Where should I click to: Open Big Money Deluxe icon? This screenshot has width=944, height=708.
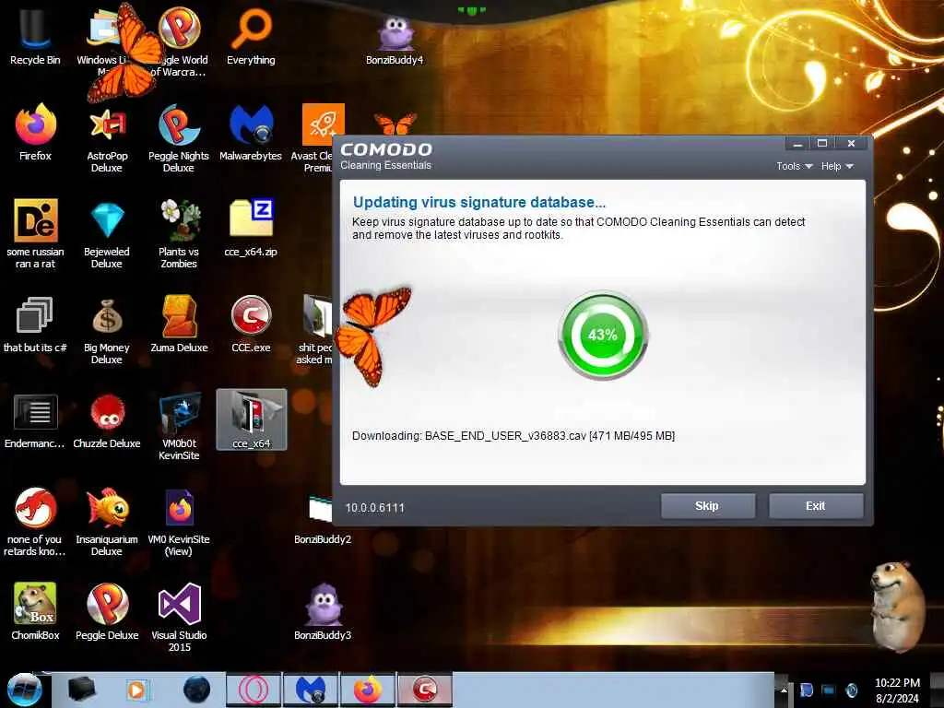(x=107, y=331)
